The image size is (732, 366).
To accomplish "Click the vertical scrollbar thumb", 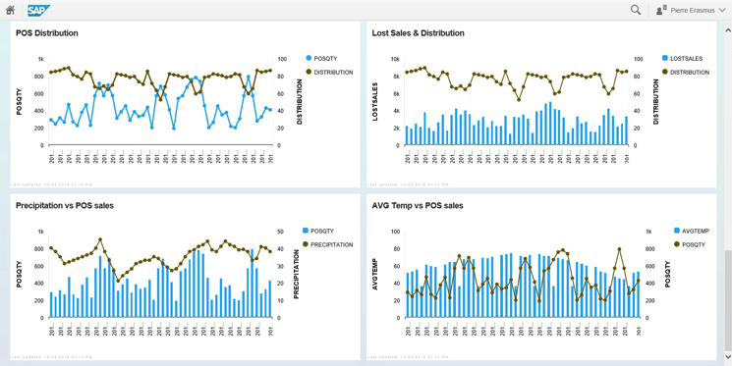I will pyautogui.click(x=728, y=300).
